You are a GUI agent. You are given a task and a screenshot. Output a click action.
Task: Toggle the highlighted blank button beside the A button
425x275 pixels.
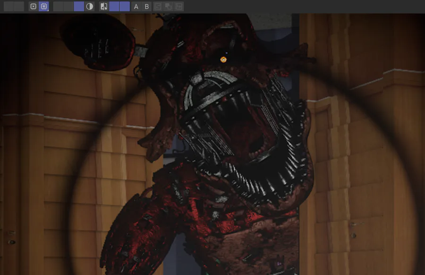[125, 7]
